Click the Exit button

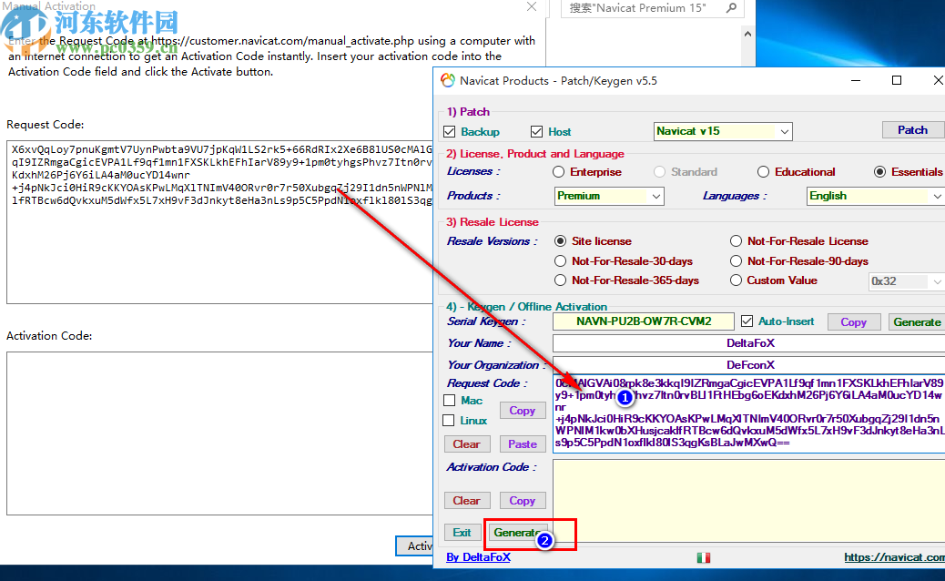tap(462, 532)
